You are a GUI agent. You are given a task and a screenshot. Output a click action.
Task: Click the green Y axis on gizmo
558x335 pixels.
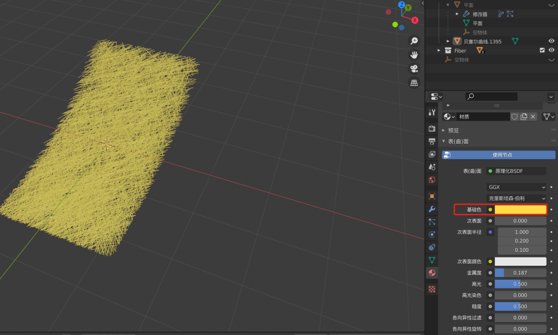pos(408,7)
